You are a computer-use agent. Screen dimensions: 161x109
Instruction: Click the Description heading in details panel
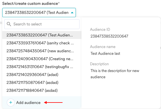(99, 64)
